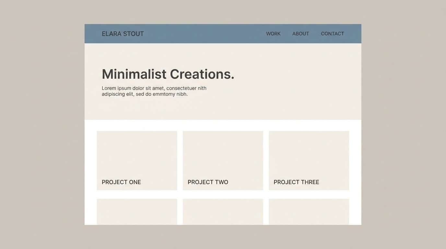The width and height of the screenshot is (446, 249).
Task: Open the PROJECT THREE title label
Action: tap(296, 182)
